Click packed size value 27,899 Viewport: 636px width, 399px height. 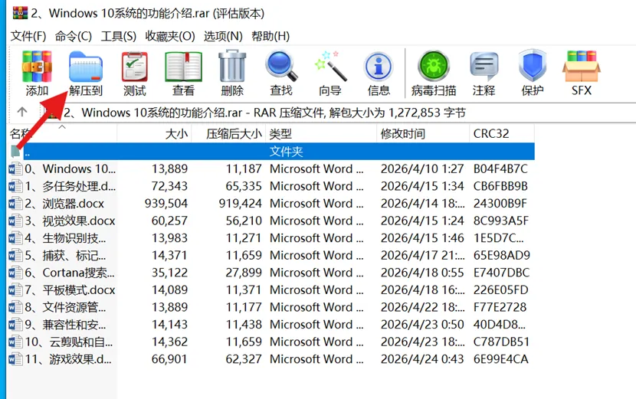tap(244, 273)
